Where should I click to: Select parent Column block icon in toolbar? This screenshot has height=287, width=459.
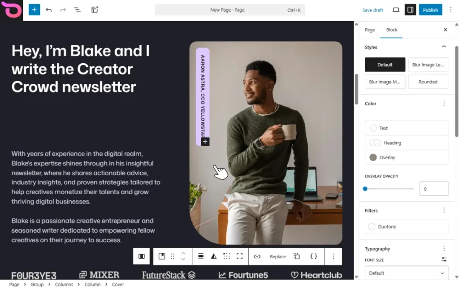[142, 257]
